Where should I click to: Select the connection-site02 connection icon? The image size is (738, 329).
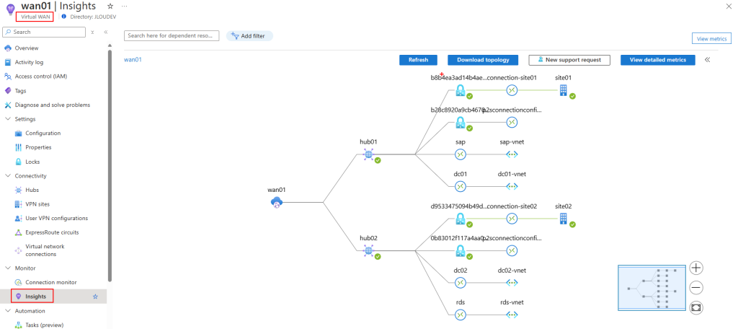coord(512,219)
